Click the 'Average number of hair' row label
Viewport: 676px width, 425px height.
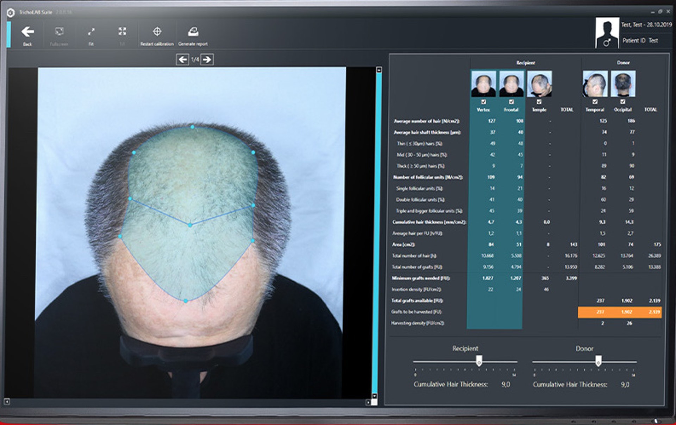click(426, 121)
